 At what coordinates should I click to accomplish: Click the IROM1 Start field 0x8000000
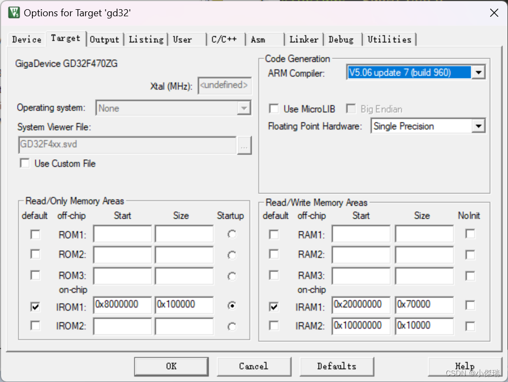tap(122, 305)
